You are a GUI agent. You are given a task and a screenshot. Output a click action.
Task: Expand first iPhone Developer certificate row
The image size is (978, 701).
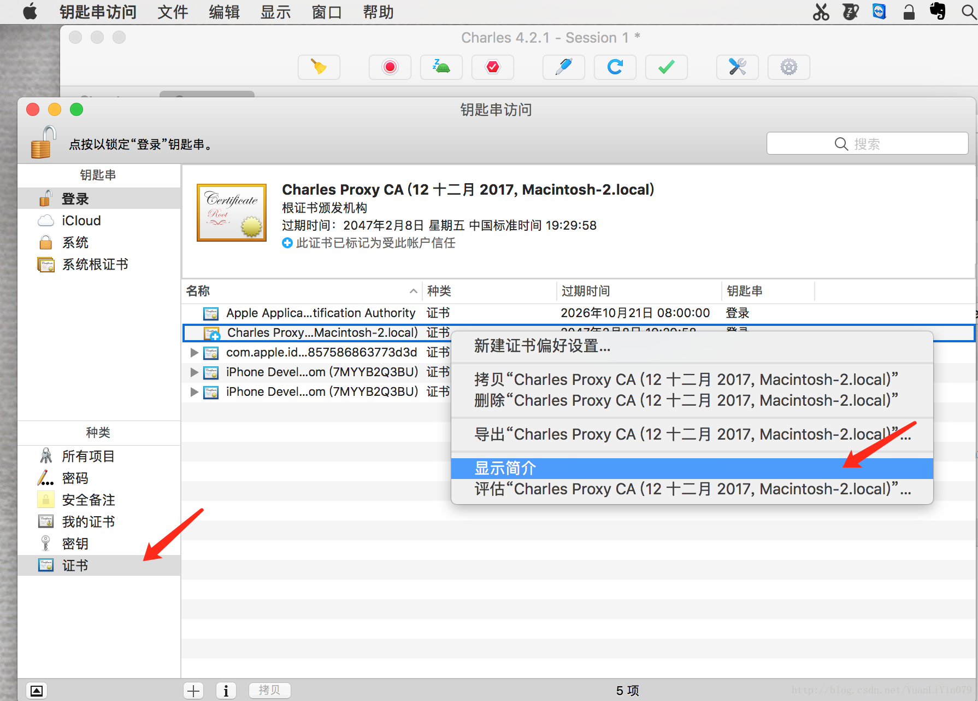click(x=194, y=372)
